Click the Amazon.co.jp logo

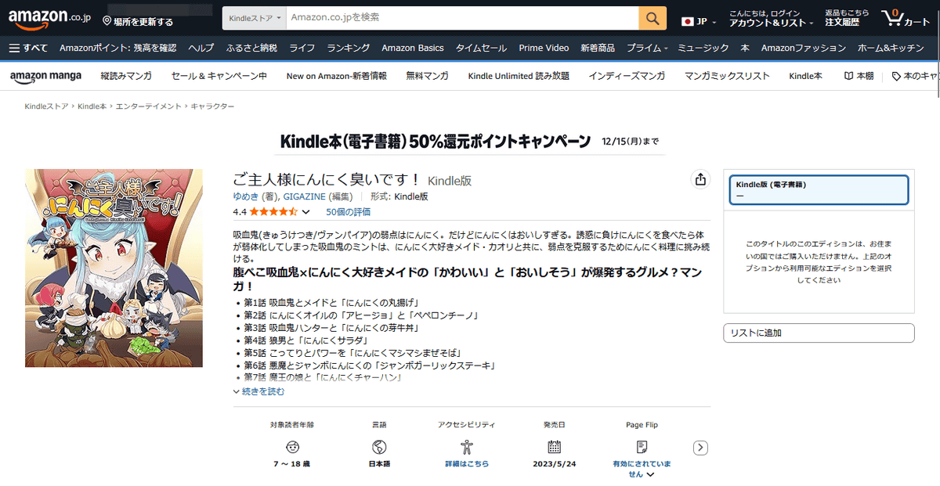tap(50, 18)
